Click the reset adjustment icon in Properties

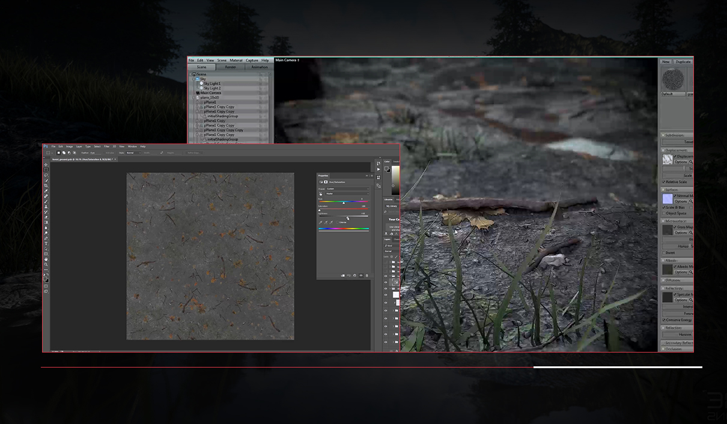(x=354, y=276)
